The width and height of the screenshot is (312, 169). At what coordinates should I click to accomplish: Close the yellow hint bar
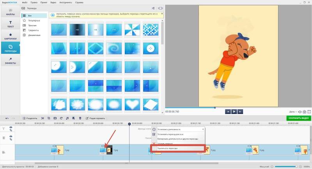click(162, 14)
